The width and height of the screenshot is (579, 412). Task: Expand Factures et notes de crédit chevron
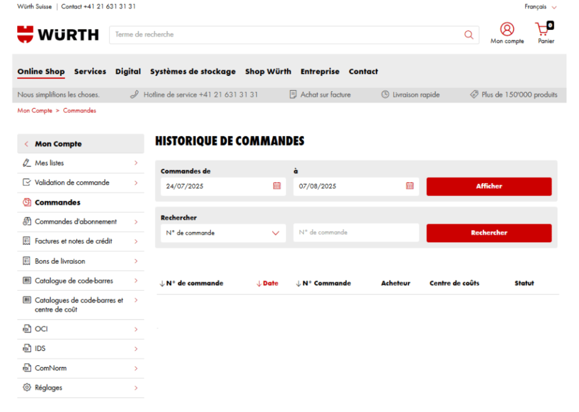coord(136,241)
